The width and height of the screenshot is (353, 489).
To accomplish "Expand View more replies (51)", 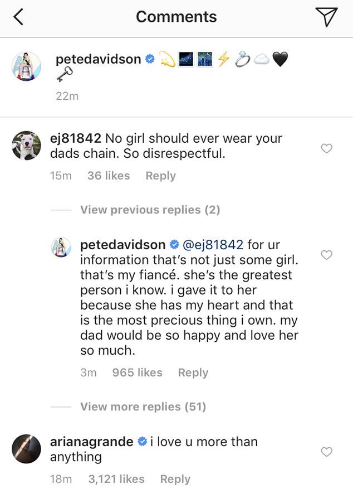I will (143, 406).
